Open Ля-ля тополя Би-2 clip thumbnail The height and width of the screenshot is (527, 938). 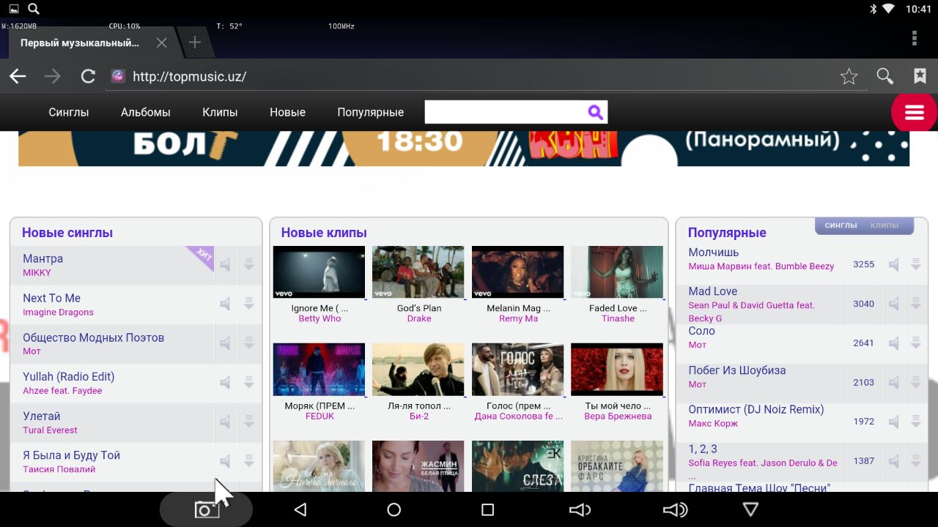click(x=418, y=370)
